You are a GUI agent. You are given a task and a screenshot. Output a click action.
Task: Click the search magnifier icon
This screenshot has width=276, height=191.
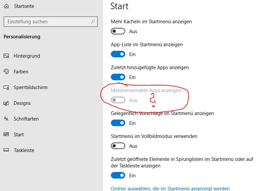(93, 22)
